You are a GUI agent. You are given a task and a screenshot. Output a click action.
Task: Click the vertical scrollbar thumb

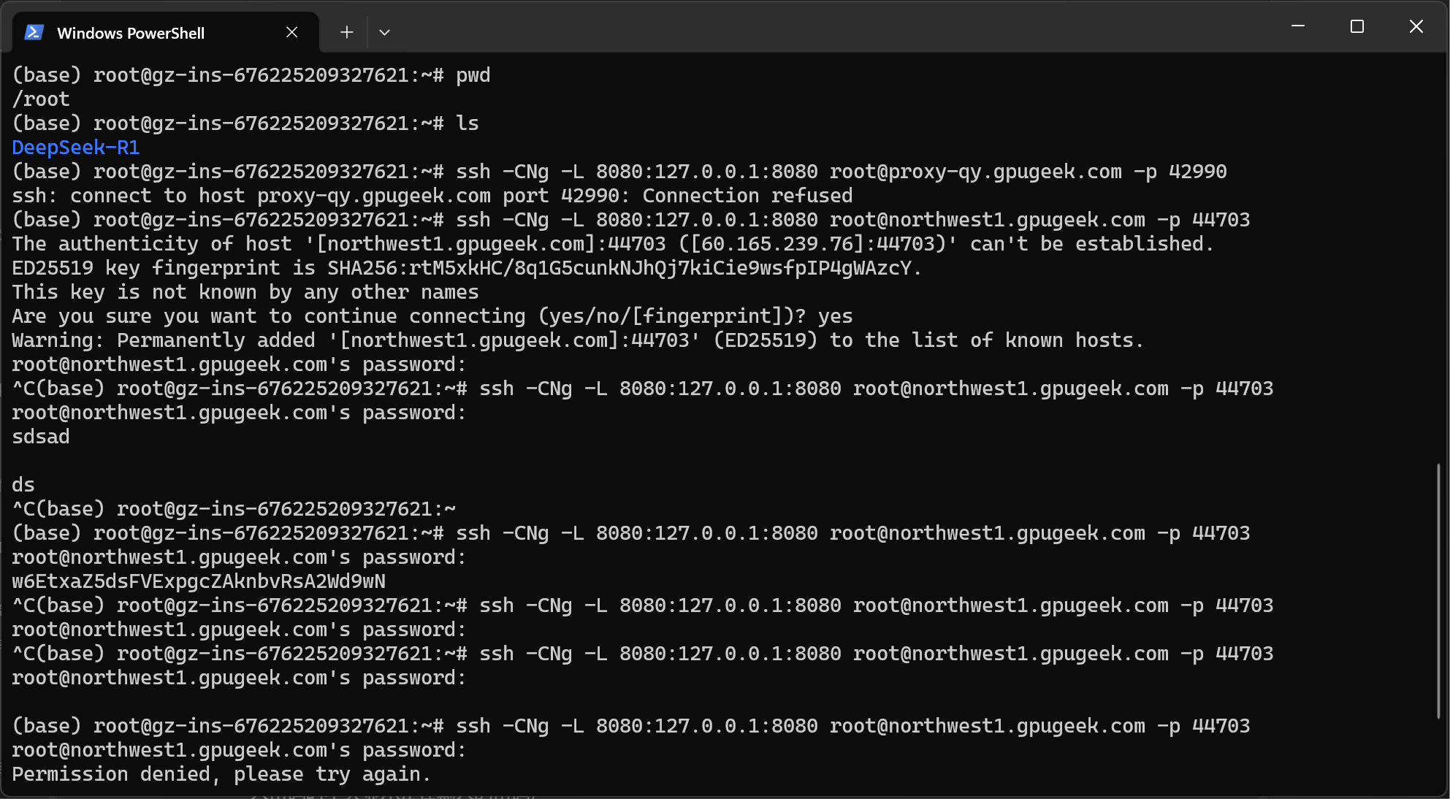[1438, 590]
